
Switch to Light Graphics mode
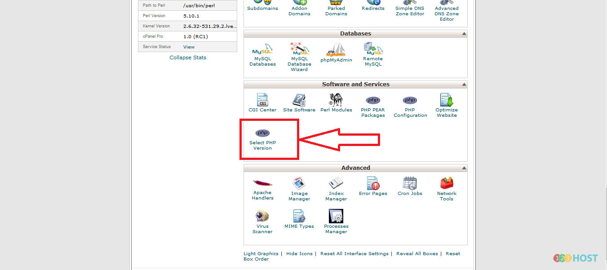point(261,254)
